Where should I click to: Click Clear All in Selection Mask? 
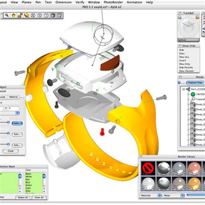click(39, 197)
